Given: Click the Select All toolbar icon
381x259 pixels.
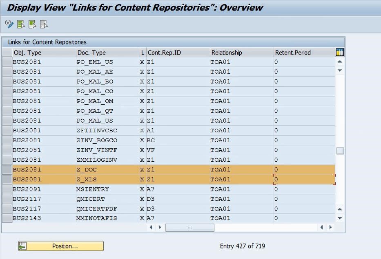Looking at the screenshot, I should pyautogui.click(x=21, y=24).
